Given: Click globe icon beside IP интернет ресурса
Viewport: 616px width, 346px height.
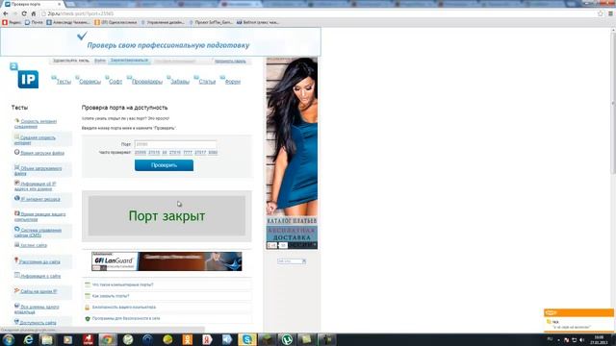Looking at the screenshot, I should (x=17, y=199).
